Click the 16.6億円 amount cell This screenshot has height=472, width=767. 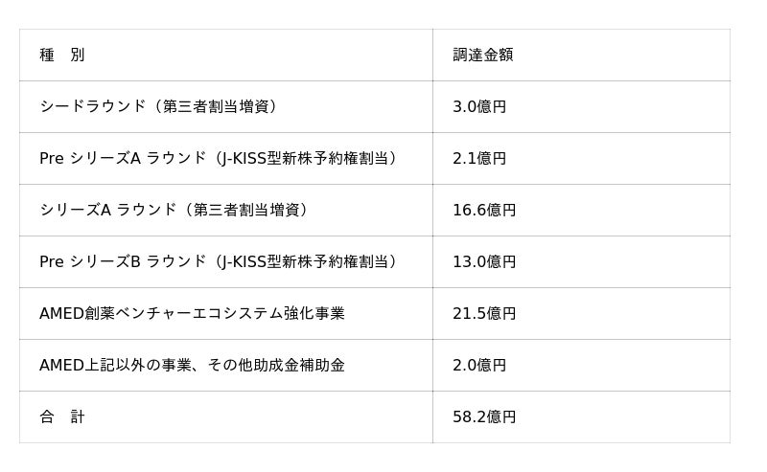coord(484,211)
